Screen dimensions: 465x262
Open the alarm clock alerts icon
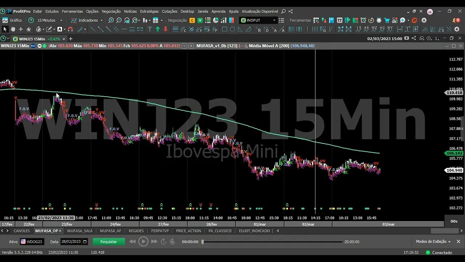click(363, 20)
